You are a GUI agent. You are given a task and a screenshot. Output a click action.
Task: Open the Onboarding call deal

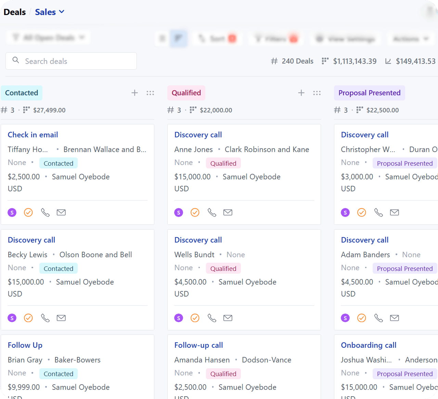click(x=369, y=345)
